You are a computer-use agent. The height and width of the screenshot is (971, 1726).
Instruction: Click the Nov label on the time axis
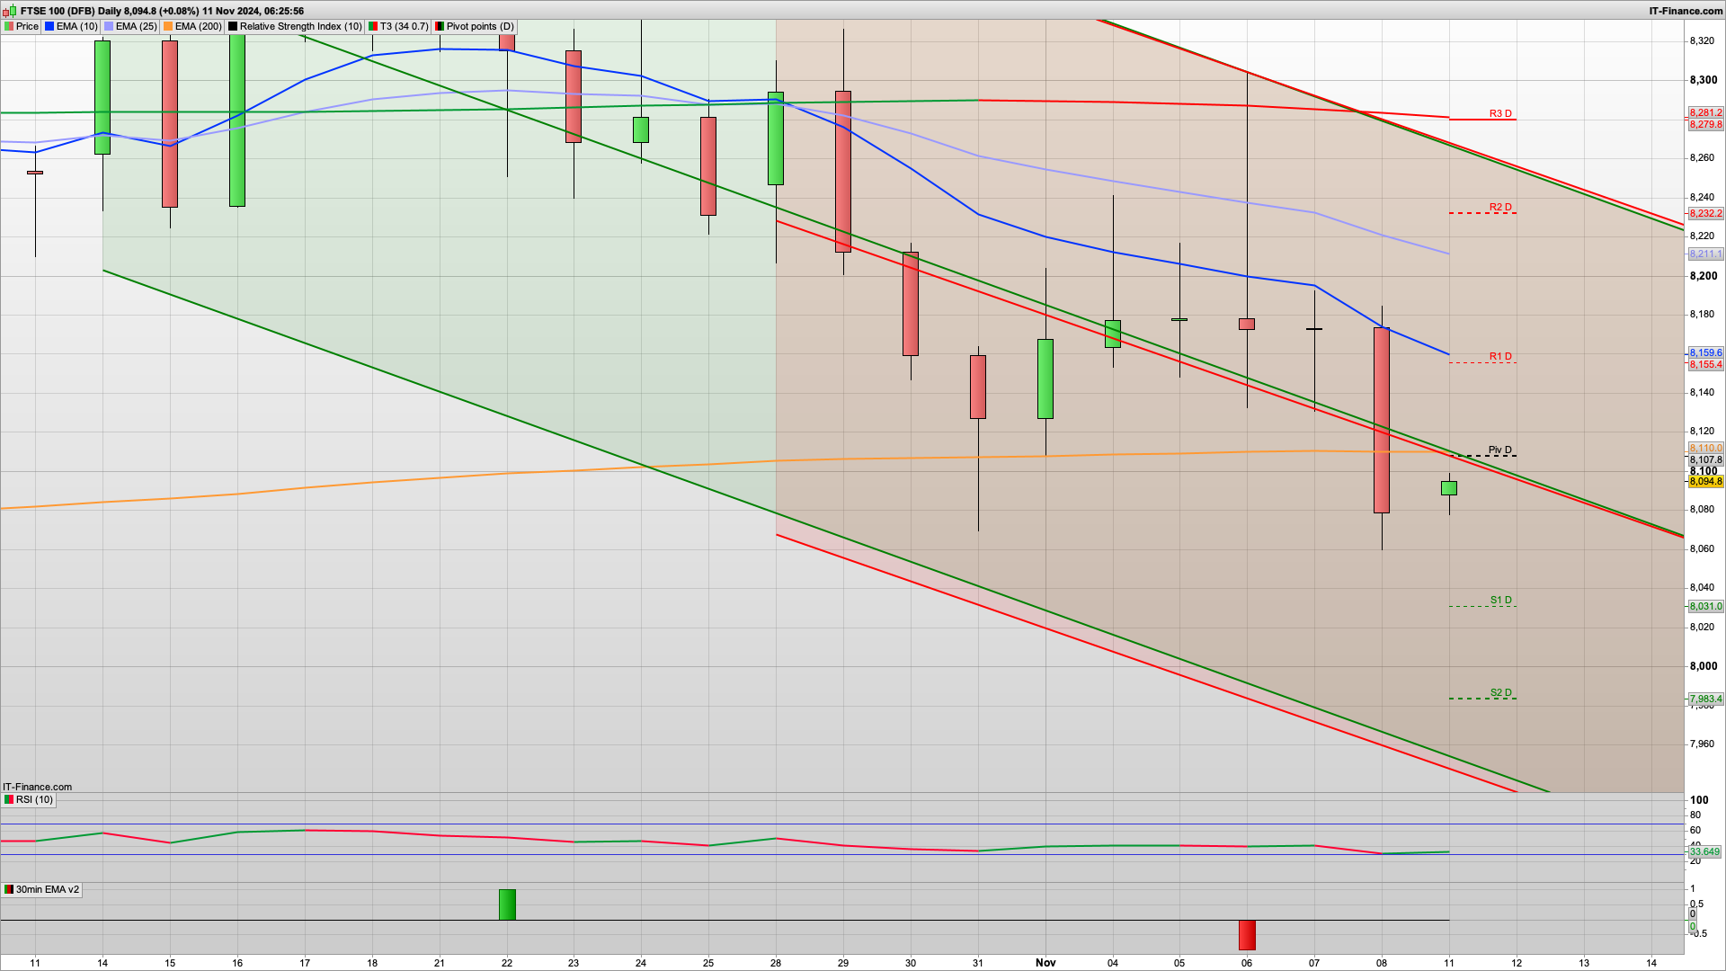[1045, 962]
